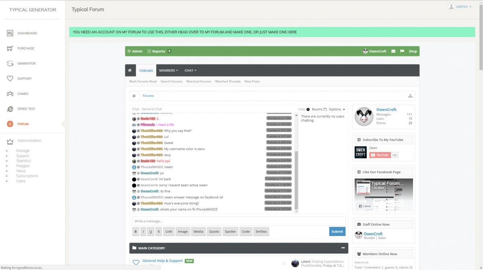Open General Help & Support forum
483x270 pixels.
point(162,261)
